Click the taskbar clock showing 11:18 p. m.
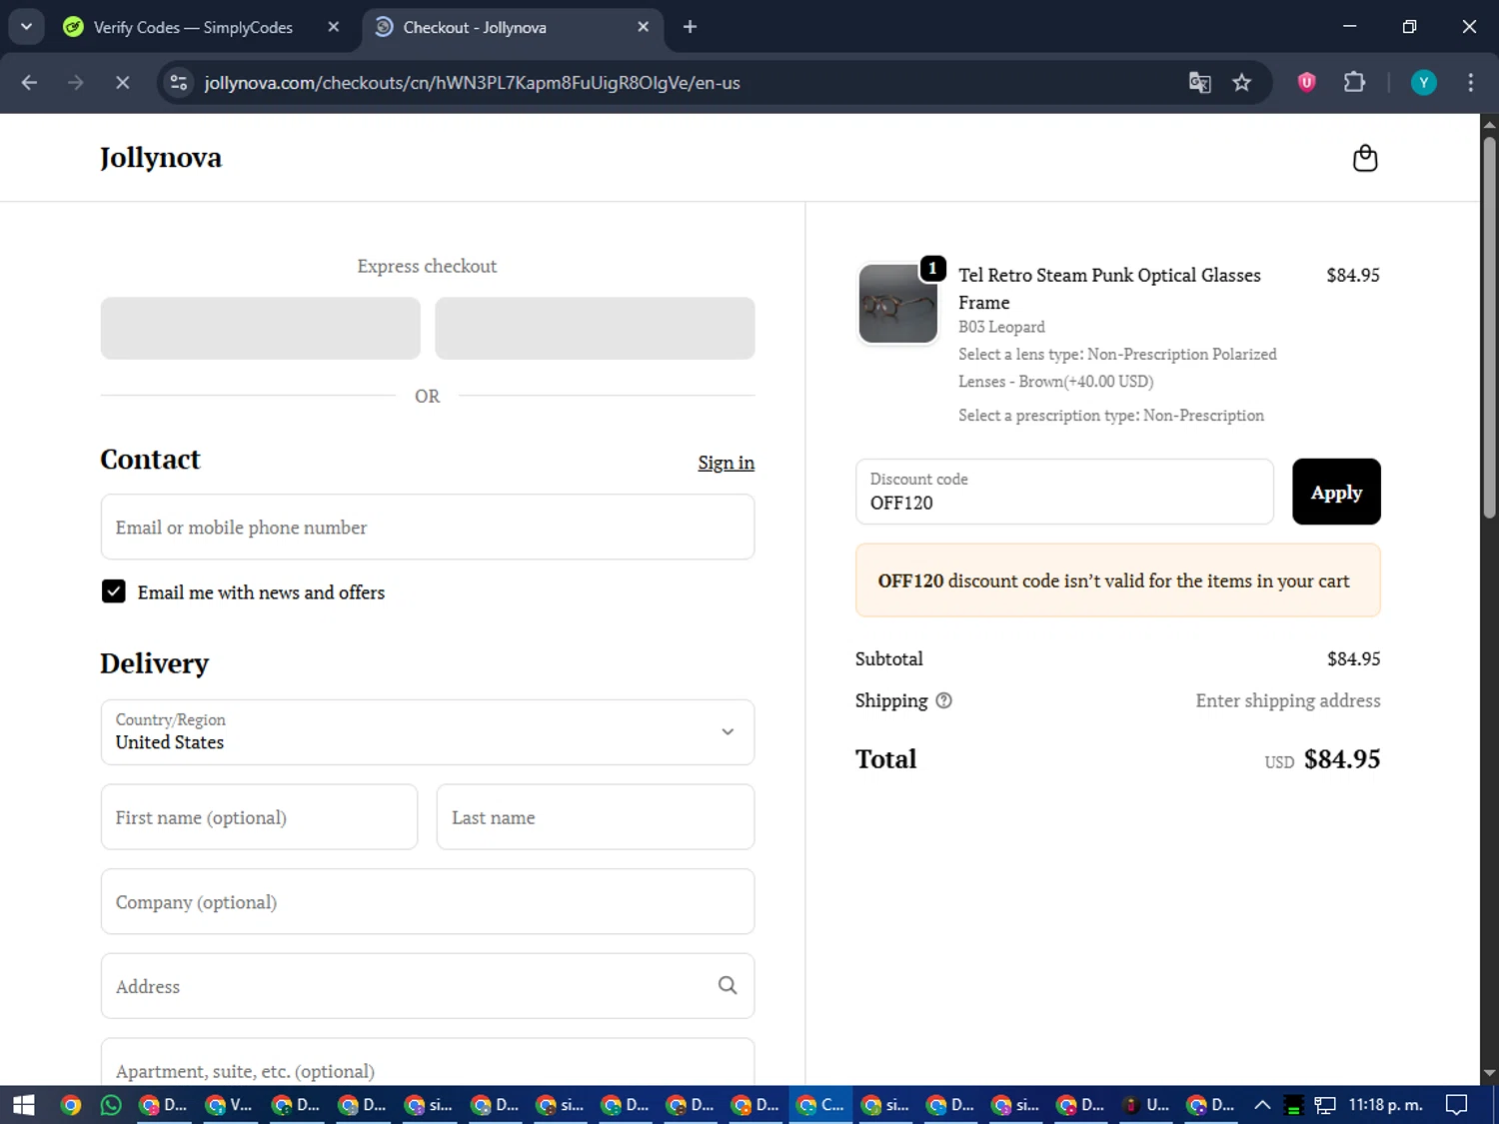The image size is (1499, 1124). pyautogui.click(x=1385, y=1105)
